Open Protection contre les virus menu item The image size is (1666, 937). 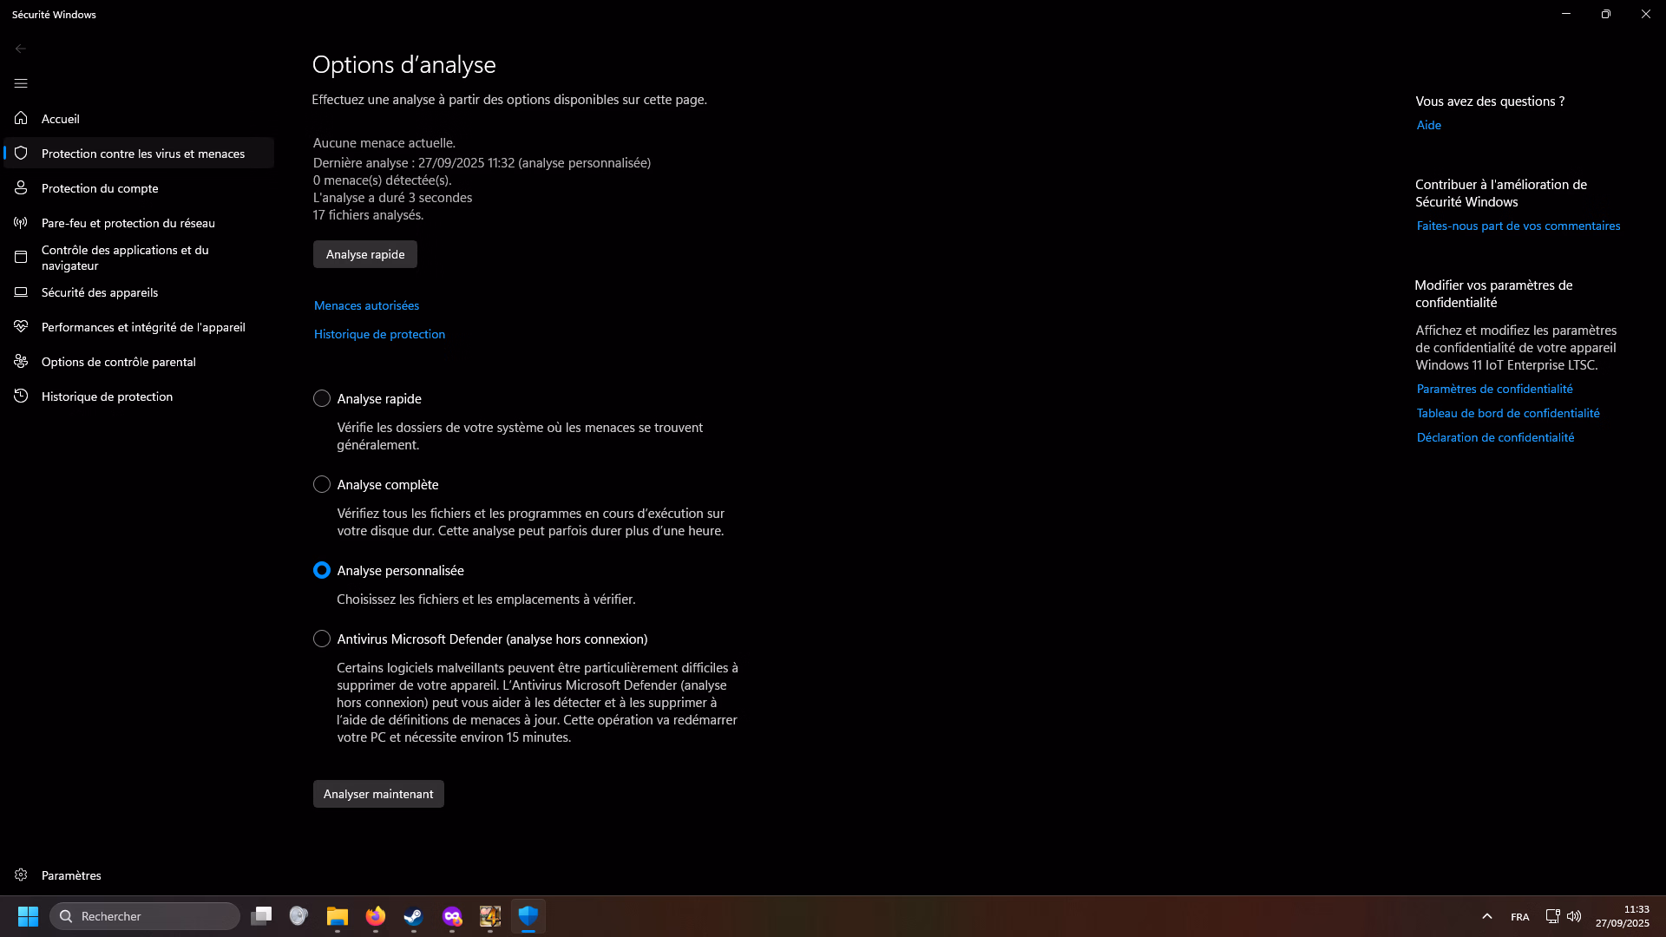143,154
